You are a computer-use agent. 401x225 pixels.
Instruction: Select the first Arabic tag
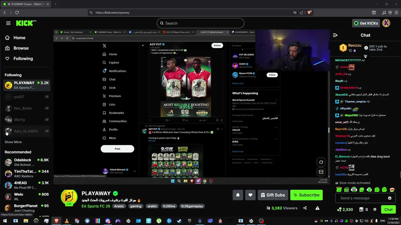(119, 206)
